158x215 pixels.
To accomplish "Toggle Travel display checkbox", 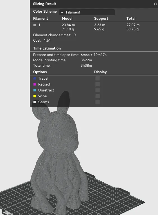I will pos(98,79).
